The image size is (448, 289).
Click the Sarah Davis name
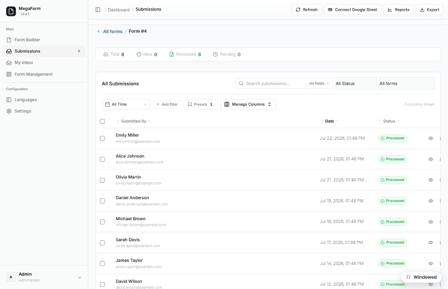click(x=128, y=240)
